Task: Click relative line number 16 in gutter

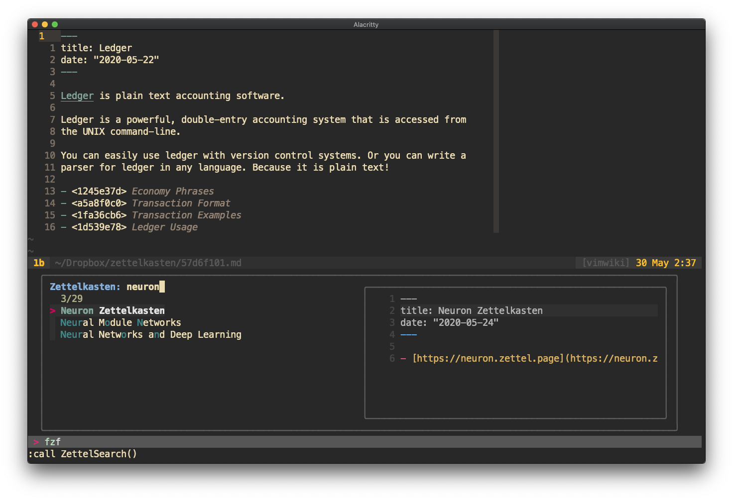Action: click(50, 227)
